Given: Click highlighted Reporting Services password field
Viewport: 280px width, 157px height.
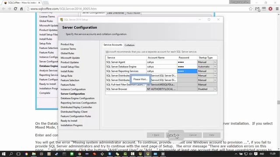Looking at the screenshot, I should pyautogui.click(x=187, y=71).
